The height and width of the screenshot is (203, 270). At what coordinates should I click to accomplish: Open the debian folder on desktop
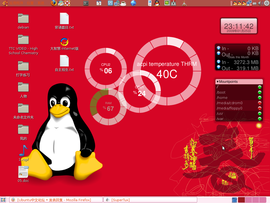pyautogui.click(x=23, y=21)
